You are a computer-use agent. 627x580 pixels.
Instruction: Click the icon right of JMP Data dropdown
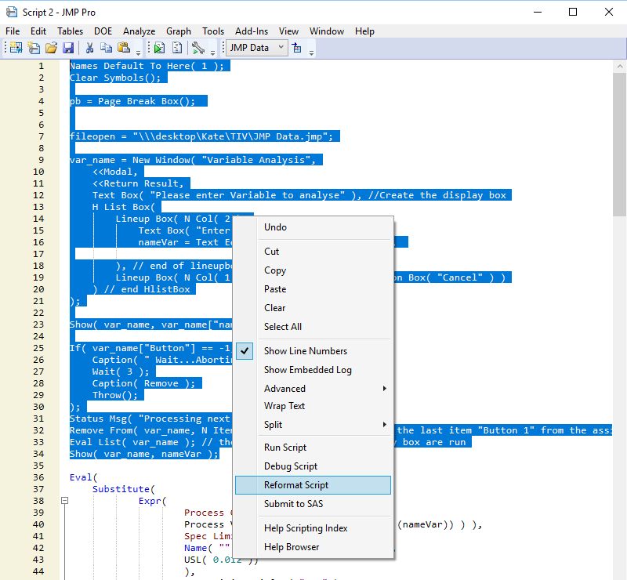pos(297,48)
